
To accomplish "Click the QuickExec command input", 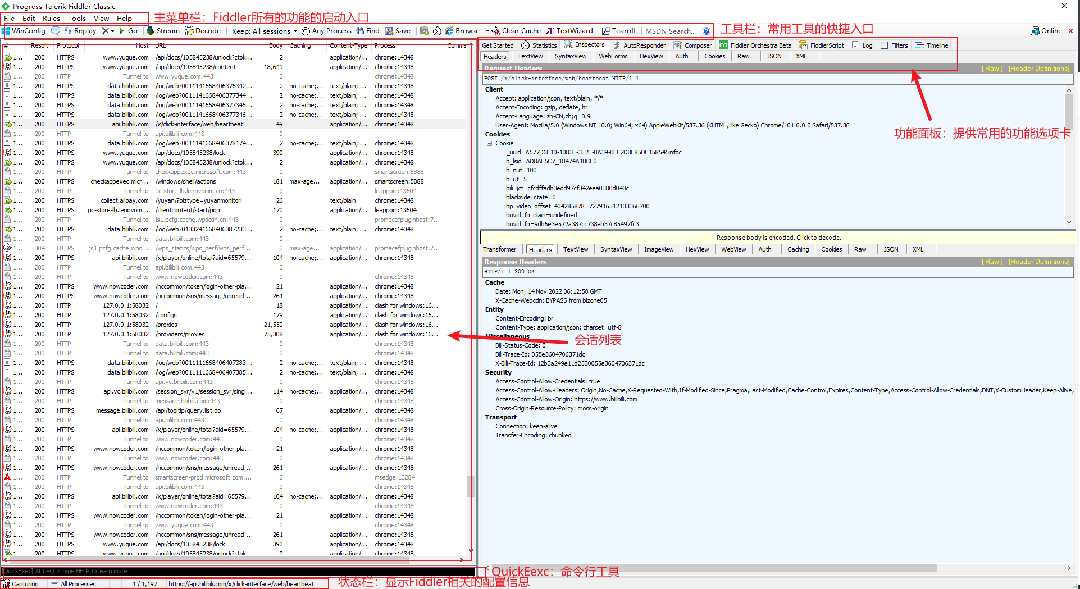I will point(238,572).
